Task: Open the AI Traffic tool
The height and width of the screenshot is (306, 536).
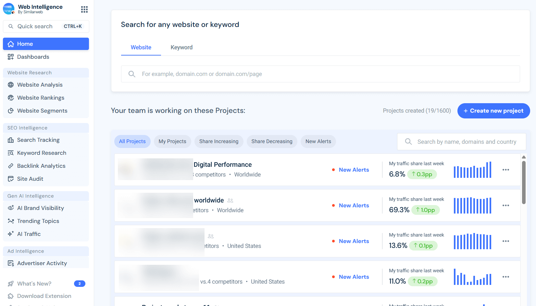Action: coord(29,234)
